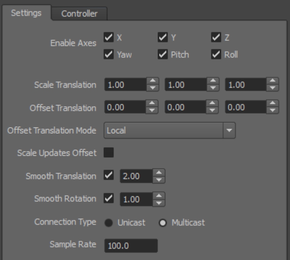This screenshot has height=260, width=290.
Task: Click the Sample Rate input field
Action: [131, 246]
